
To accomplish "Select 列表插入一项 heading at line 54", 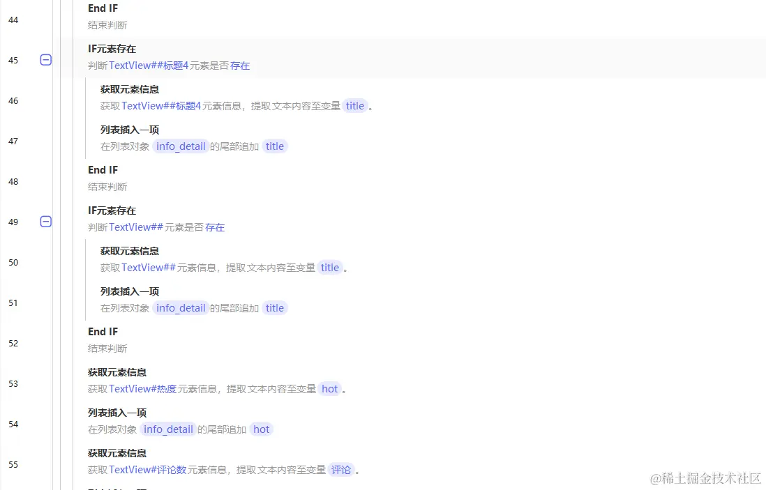I will 117,413.
